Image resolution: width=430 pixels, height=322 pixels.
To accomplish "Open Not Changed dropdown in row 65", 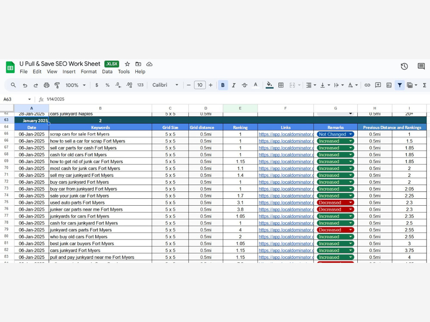I will [x=335, y=134].
